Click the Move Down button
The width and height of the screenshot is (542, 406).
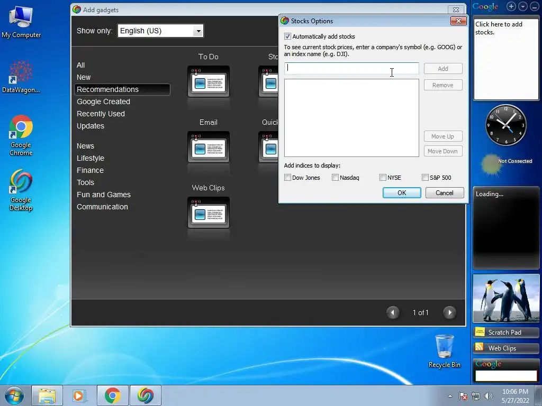coord(443,151)
